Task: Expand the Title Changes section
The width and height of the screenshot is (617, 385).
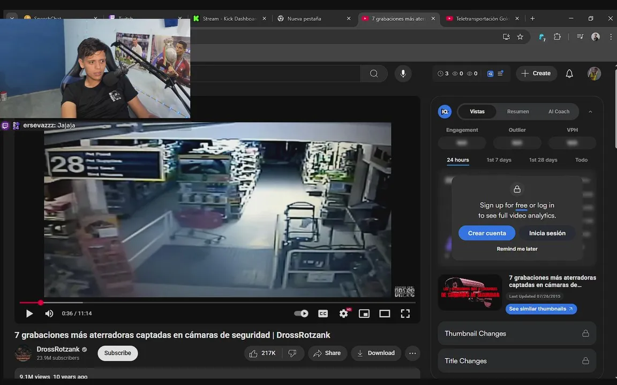Action: pyautogui.click(x=517, y=361)
